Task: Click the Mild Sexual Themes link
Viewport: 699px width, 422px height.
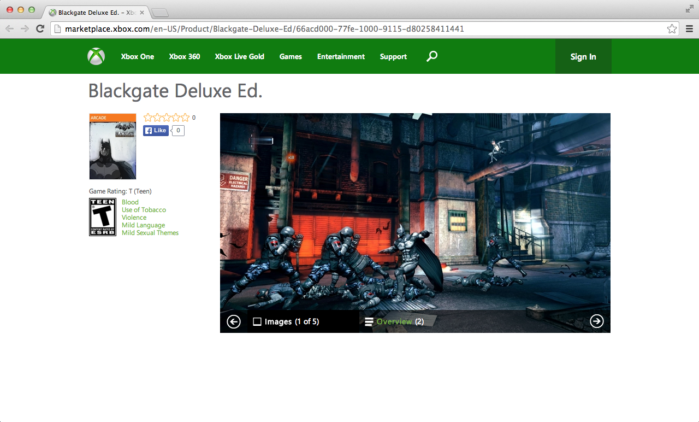Action: point(150,233)
